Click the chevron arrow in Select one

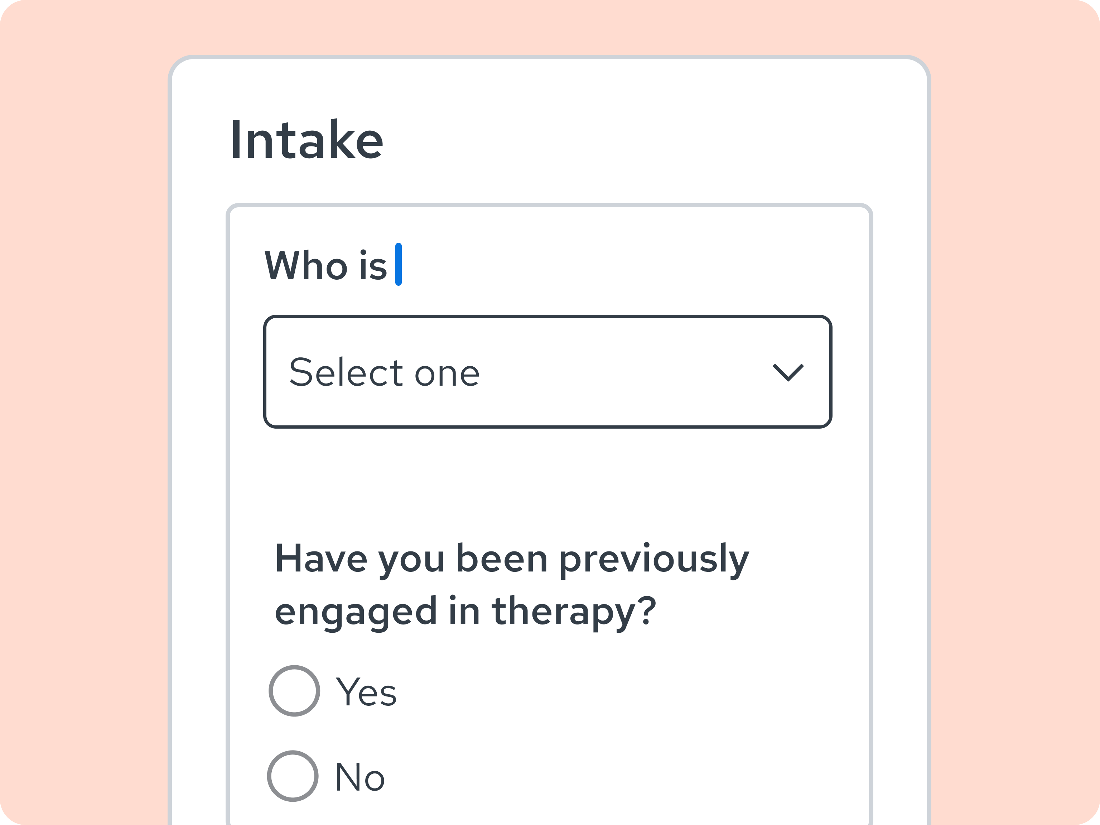point(788,372)
